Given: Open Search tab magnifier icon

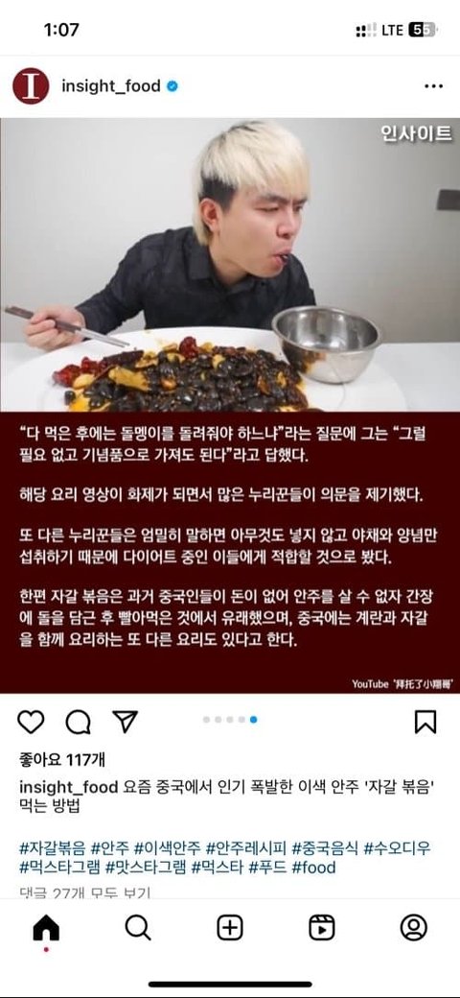Looking at the screenshot, I should pos(138,929).
